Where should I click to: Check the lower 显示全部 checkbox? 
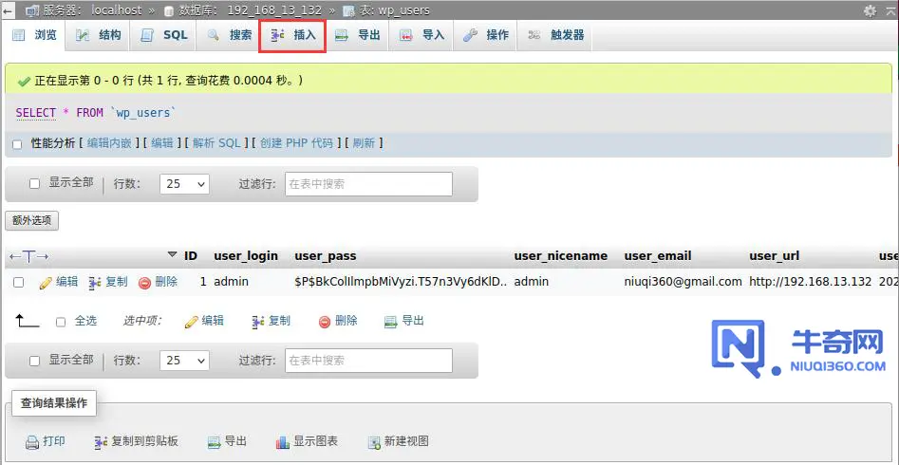click(x=34, y=361)
